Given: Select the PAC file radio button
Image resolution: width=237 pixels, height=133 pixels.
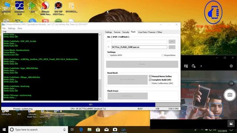Looking at the screenshot, I should pyautogui.click(x=109, y=47).
